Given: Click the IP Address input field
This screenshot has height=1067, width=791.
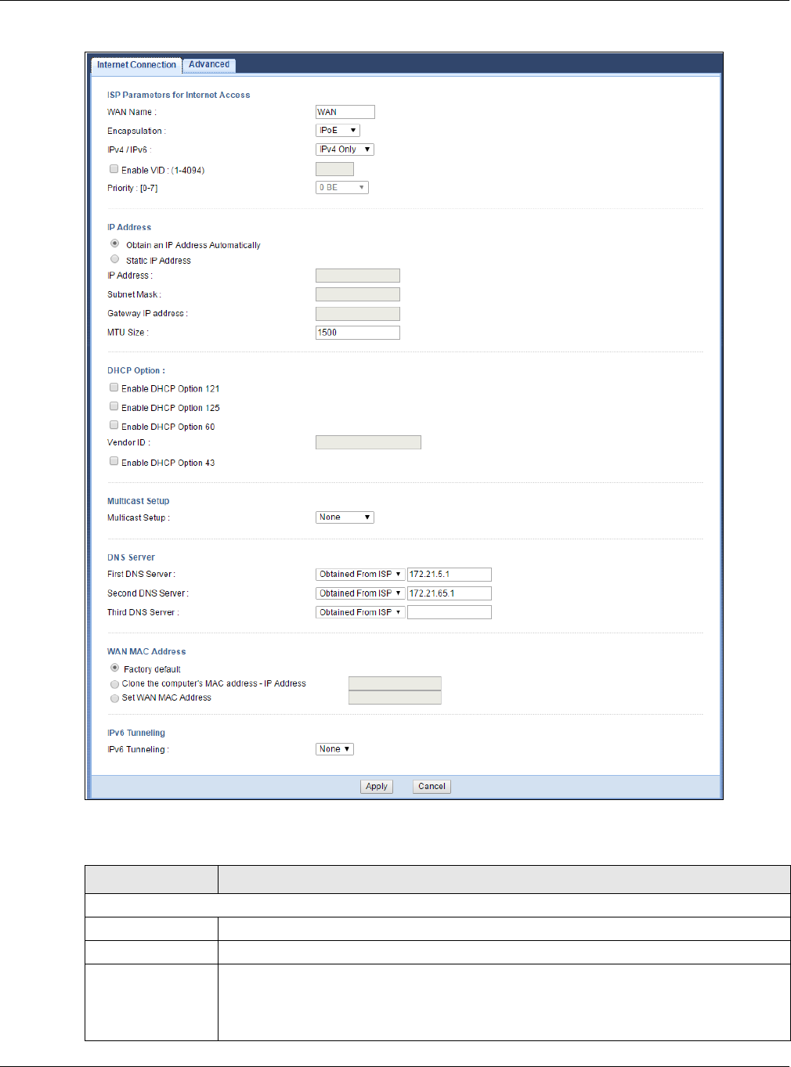Looking at the screenshot, I should 357,276.
